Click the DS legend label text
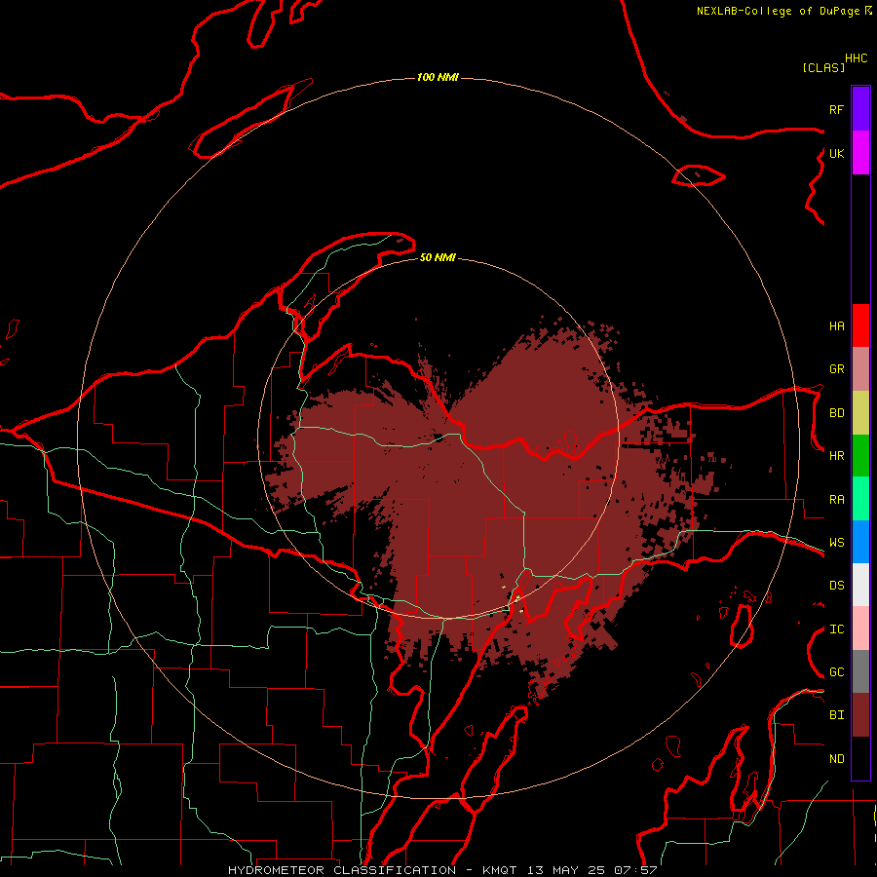 coord(836,585)
